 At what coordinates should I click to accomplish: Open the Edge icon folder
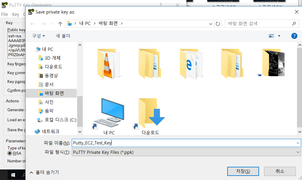pos(191,64)
